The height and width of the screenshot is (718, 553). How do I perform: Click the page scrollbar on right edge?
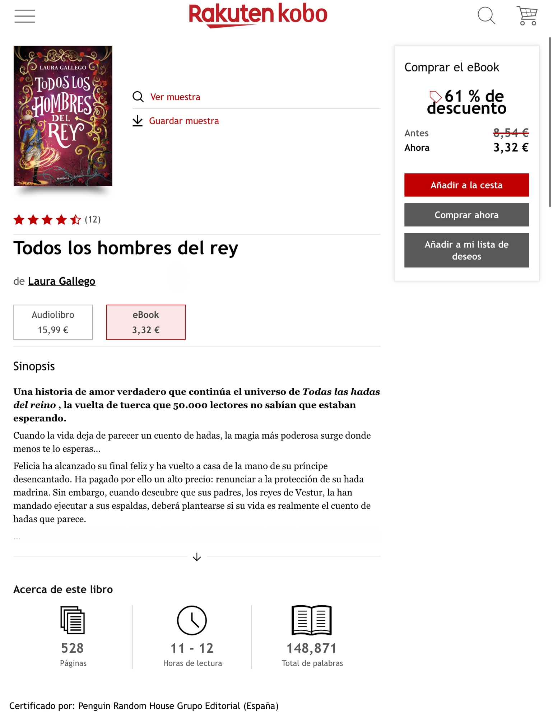pyautogui.click(x=550, y=122)
